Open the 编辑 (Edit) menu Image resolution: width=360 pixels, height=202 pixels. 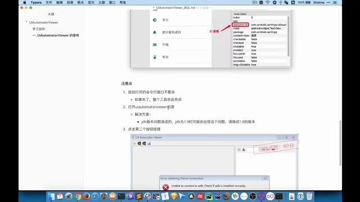(59, 2)
